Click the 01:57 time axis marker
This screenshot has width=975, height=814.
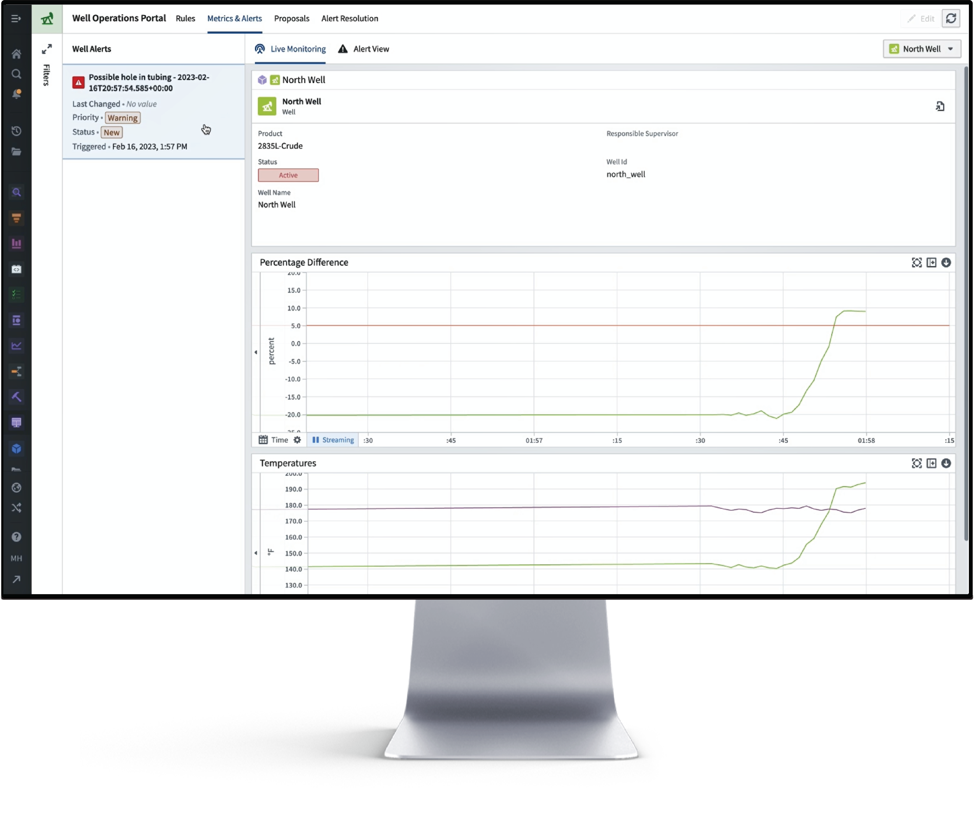click(534, 440)
